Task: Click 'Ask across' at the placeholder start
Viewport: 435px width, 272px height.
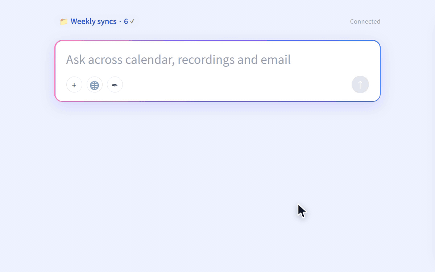Action: coord(94,59)
